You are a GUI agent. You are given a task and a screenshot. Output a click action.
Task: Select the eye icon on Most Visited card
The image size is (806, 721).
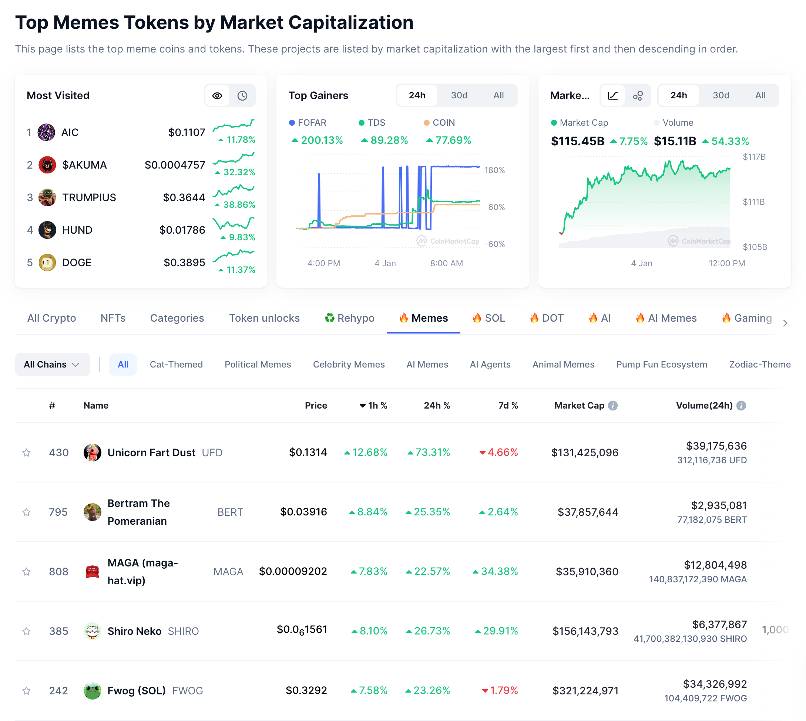[217, 95]
